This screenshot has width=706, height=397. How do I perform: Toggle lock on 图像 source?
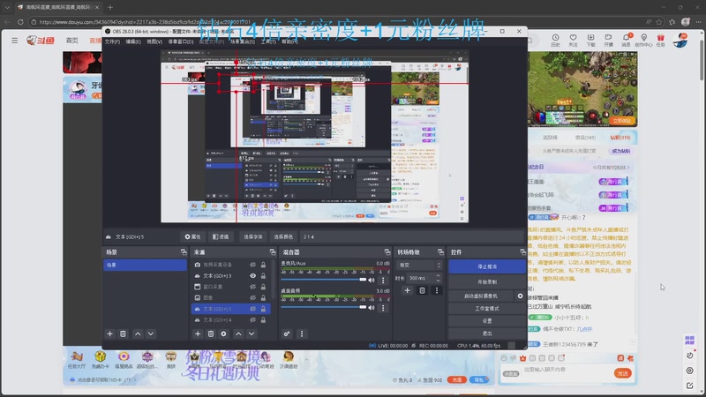pyautogui.click(x=263, y=298)
